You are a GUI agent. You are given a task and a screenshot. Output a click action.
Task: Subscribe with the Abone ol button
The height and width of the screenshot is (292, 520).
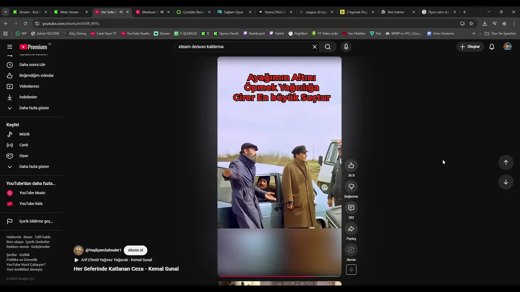coord(136,250)
